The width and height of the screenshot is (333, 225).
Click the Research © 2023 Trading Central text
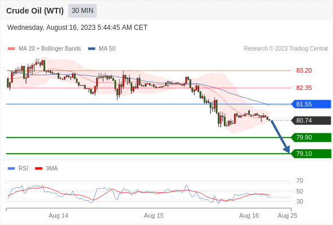[286, 49]
